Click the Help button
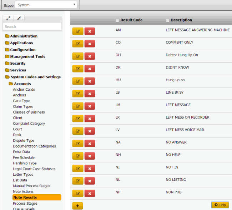This screenshot has height=210, width=232. pos(220,205)
